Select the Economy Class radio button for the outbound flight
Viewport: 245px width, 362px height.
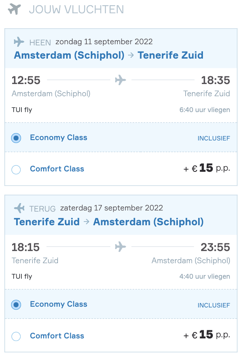[x=16, y=138]
